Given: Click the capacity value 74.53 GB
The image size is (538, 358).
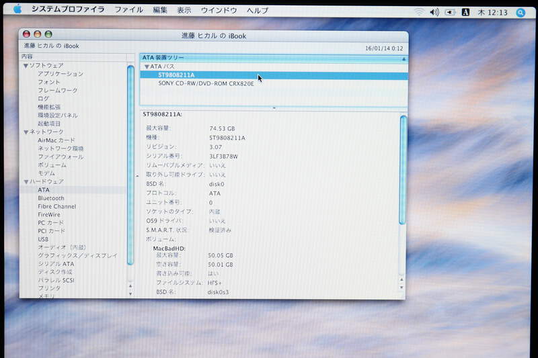Looking at the screenshot, I should click(x=222, y=128).
